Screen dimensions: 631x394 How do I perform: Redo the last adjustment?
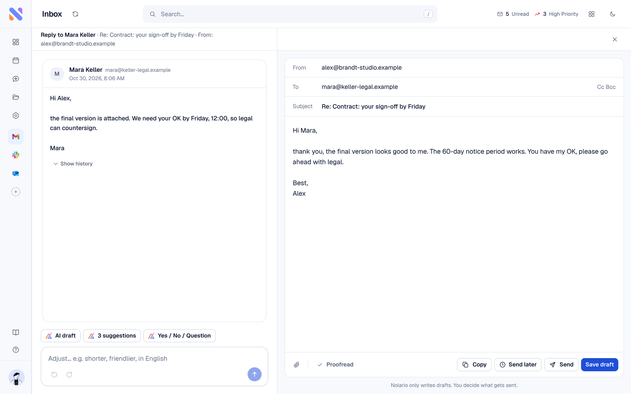(69, 374)
